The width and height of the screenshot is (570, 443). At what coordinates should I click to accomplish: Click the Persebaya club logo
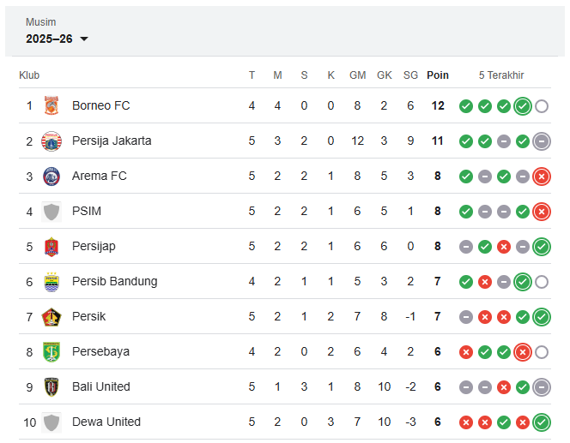coord(52,352)
